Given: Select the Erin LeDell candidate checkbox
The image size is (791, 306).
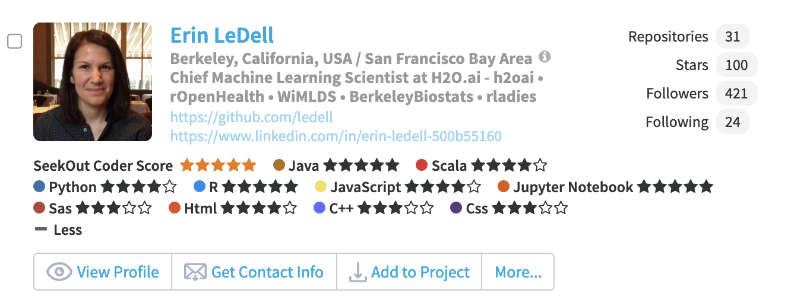Looking at the screenshot, I should (14, 41).
